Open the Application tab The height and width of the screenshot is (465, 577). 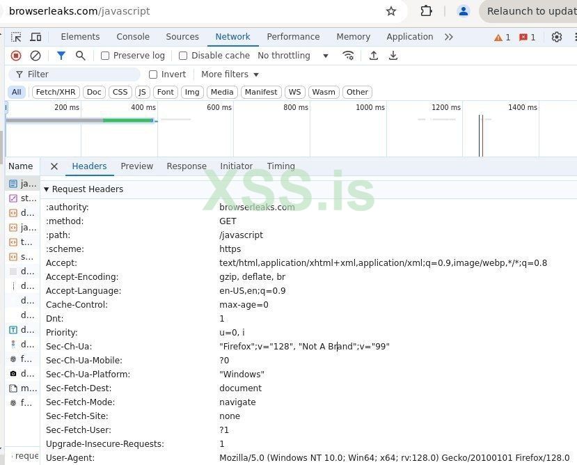tap(409, 37)
